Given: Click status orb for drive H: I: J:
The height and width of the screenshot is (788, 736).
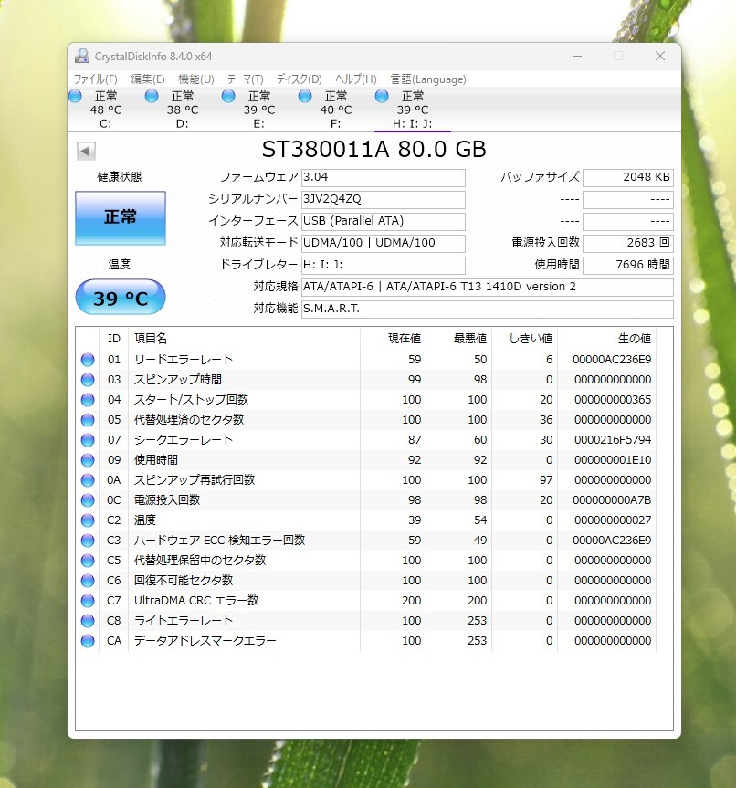Looking at the screenshot, I should 382,96.
